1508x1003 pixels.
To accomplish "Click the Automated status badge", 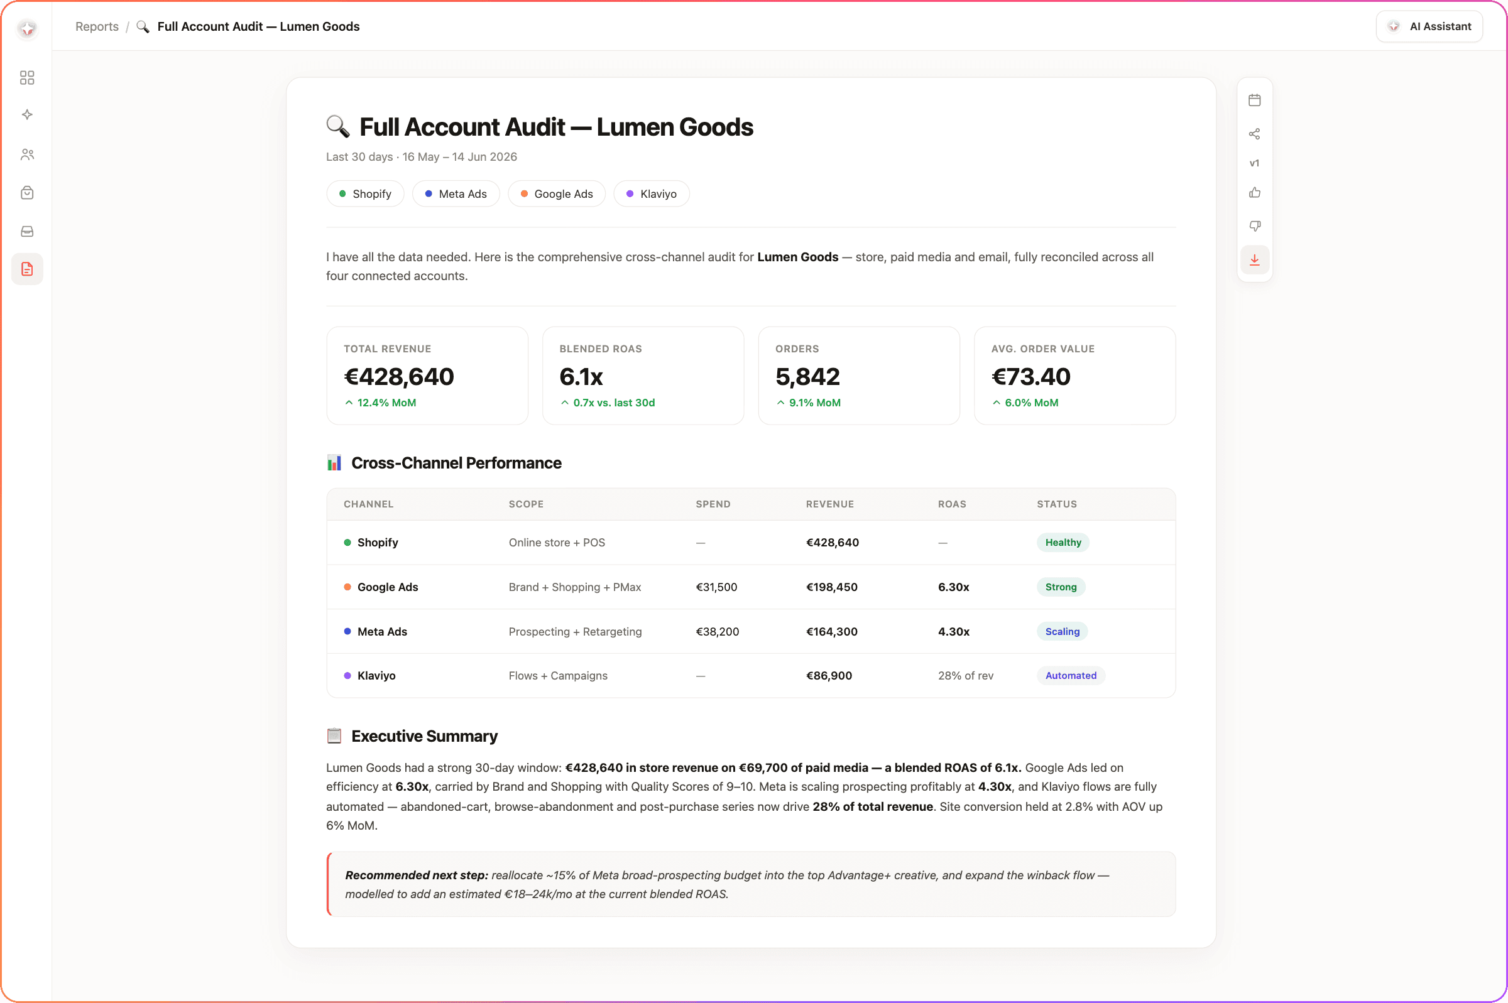I will coord(1071,676).
